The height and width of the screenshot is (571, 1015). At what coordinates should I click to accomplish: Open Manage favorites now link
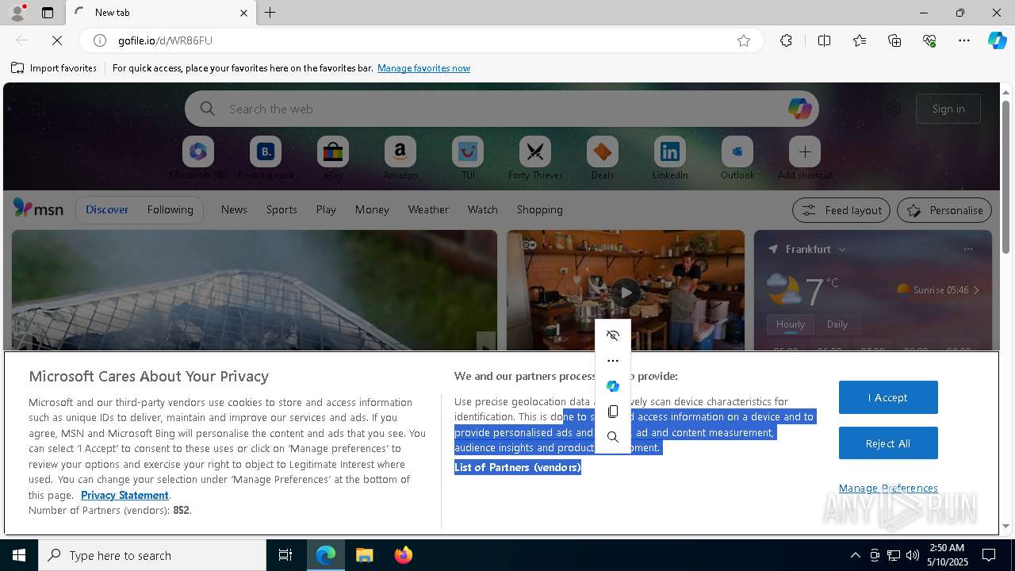click(x=423, y=68)
